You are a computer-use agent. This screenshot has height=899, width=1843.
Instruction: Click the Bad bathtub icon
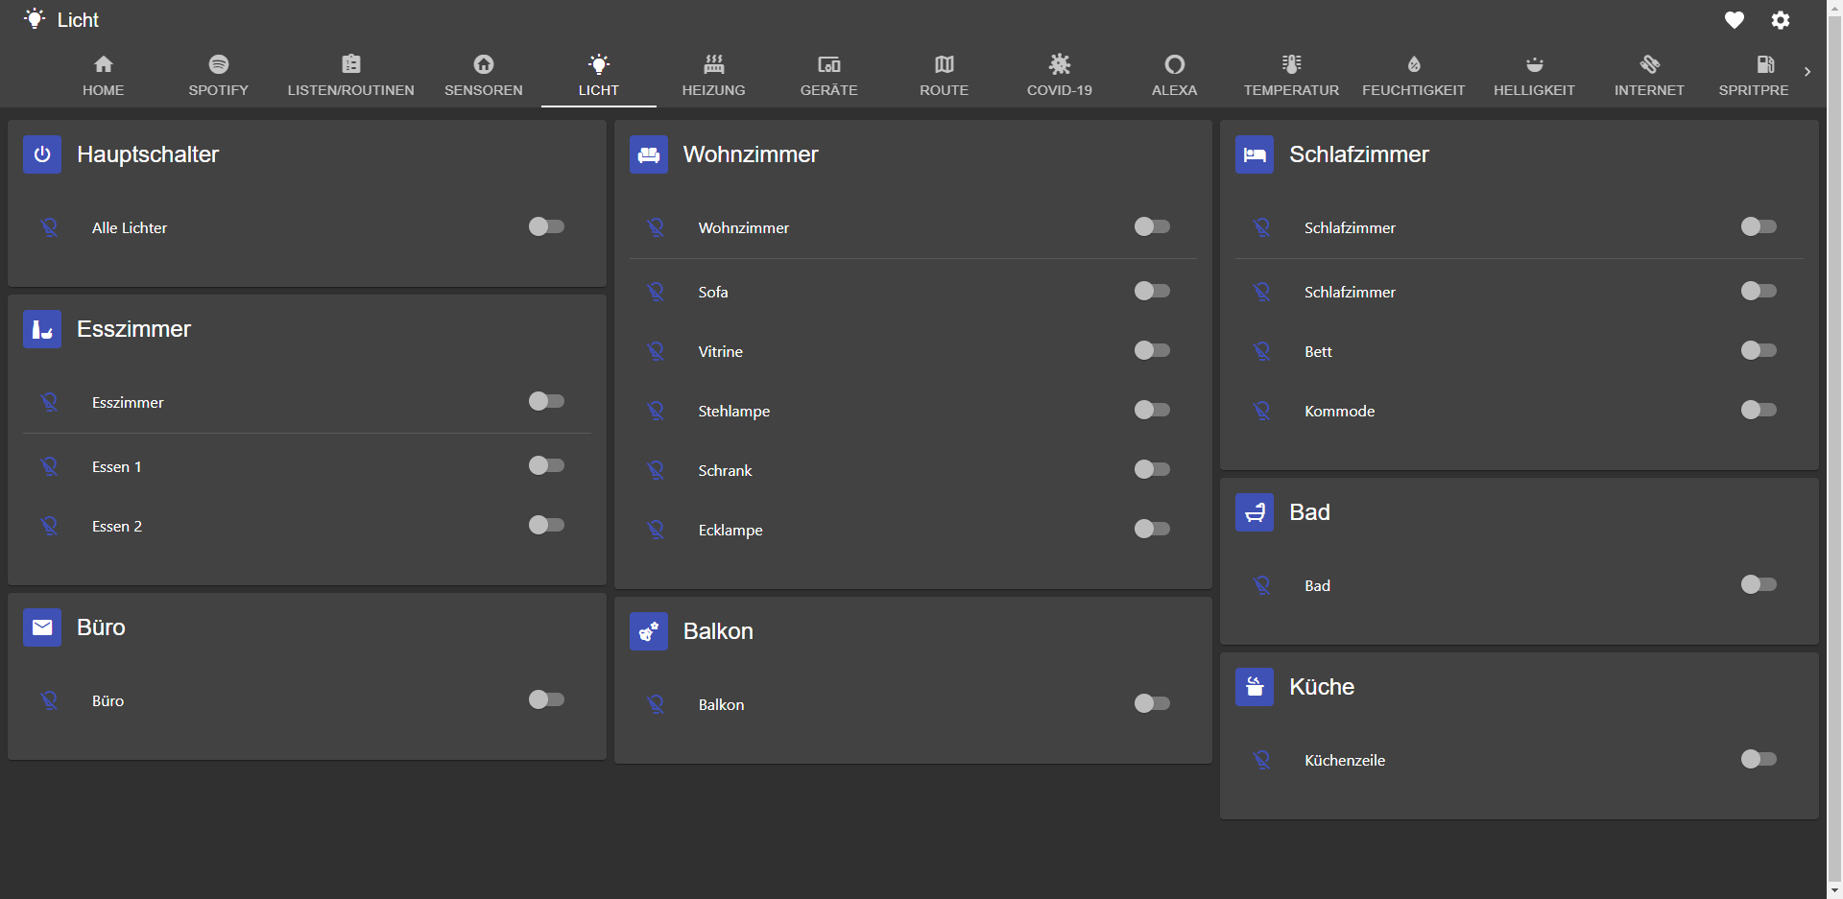pos(1255,512)
